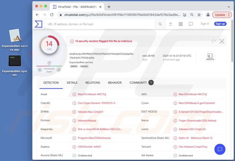This screenshot has width=235, height=161.
Task: Click the Osx.Trojan.Generic-9909070-0 result
Action: 96,103
